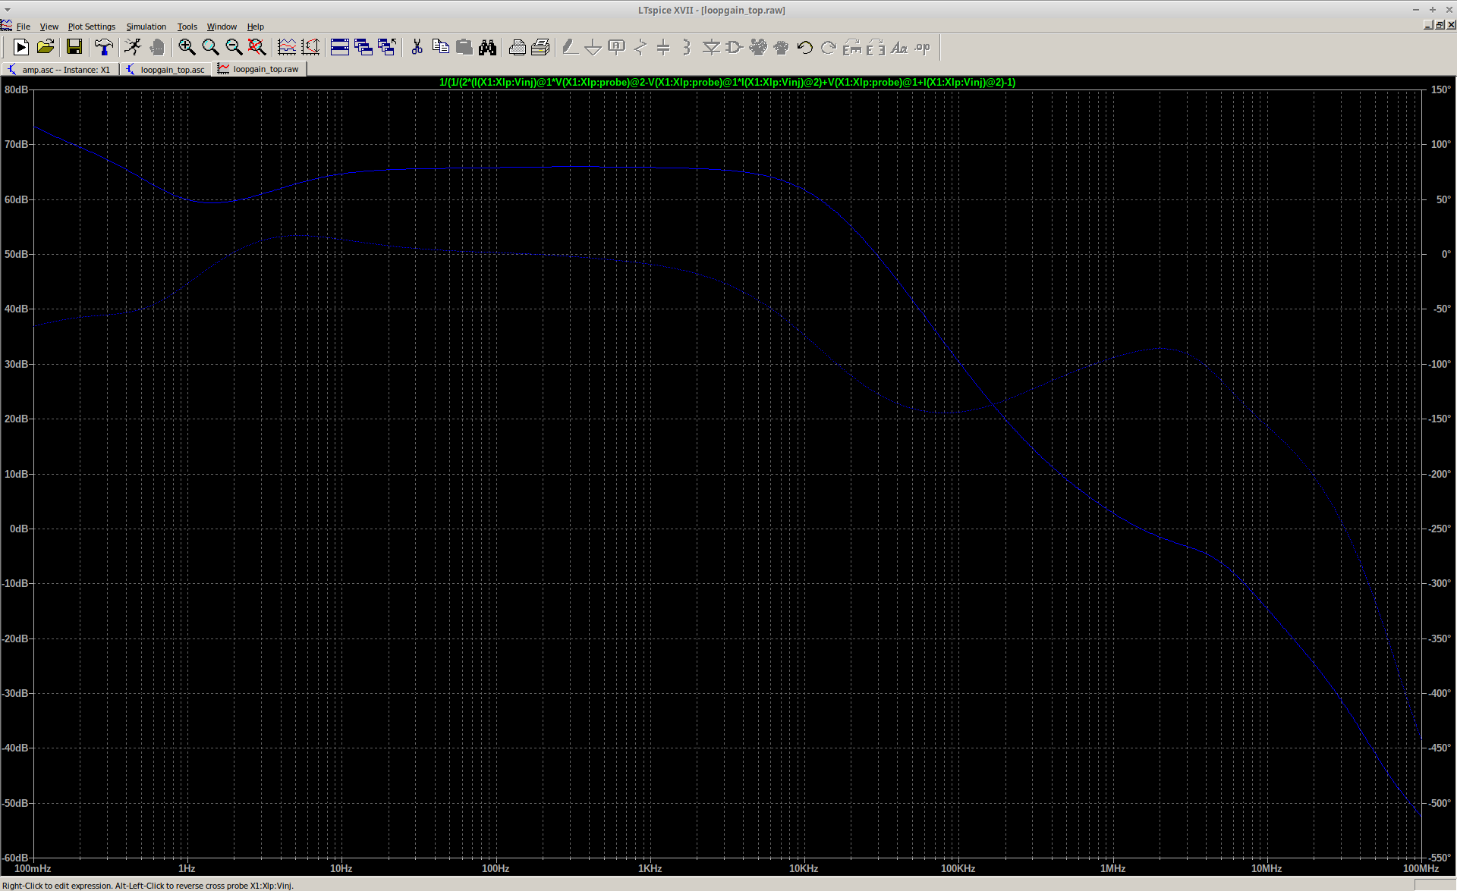1457x891 pixels.
Task: Select the loopgain_top.raw tab
Action: pyautogui.click(x=259, y=69)
